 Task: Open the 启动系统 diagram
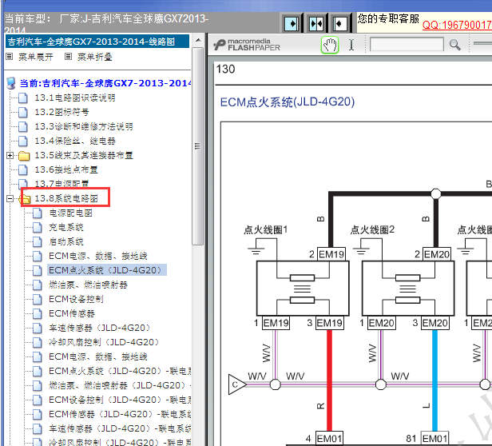[x=66, y=242]
